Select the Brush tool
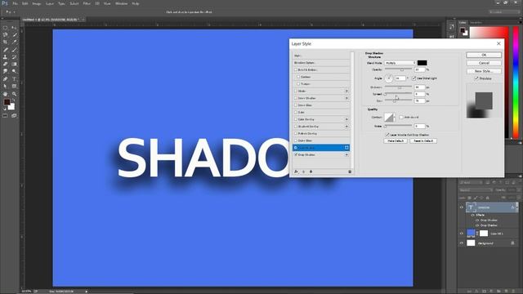The height and width of the screenshot is (294, 523). tap(14, 50)
